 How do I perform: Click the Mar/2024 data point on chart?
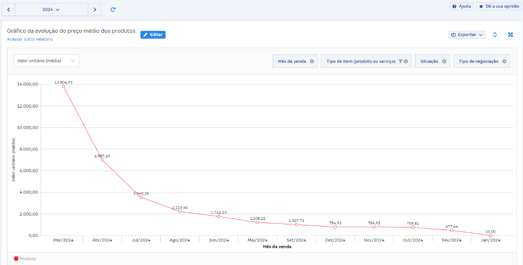click(63, 86)
